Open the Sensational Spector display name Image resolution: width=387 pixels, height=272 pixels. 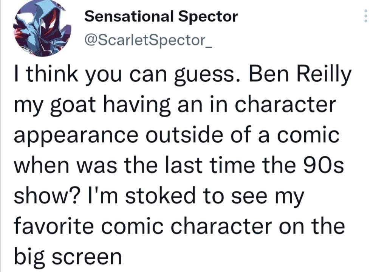(x=161, y=16)
